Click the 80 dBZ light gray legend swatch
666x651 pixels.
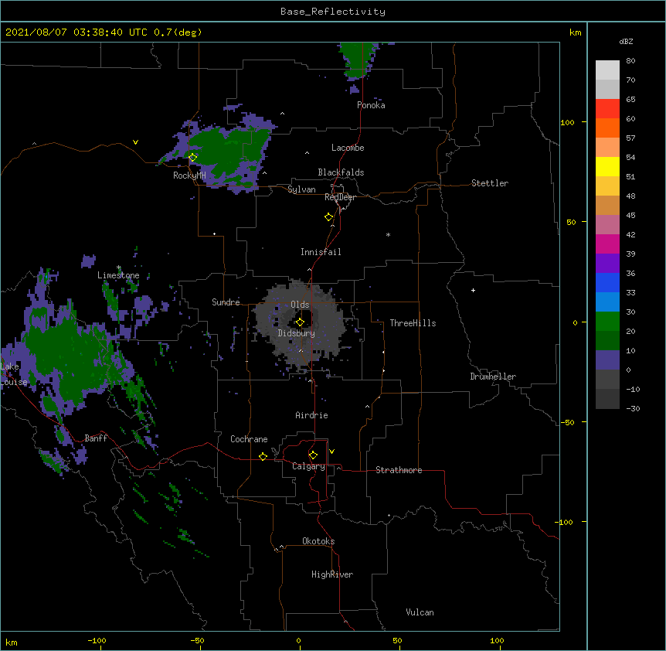pos(607,70)
